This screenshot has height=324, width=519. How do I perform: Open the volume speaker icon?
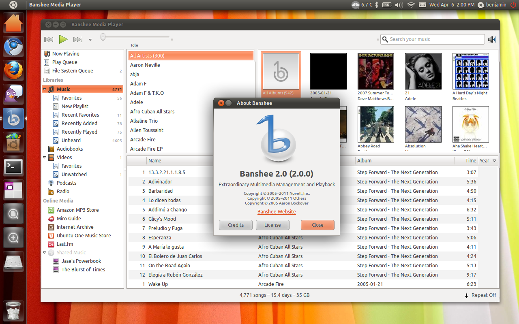(492, 39)
